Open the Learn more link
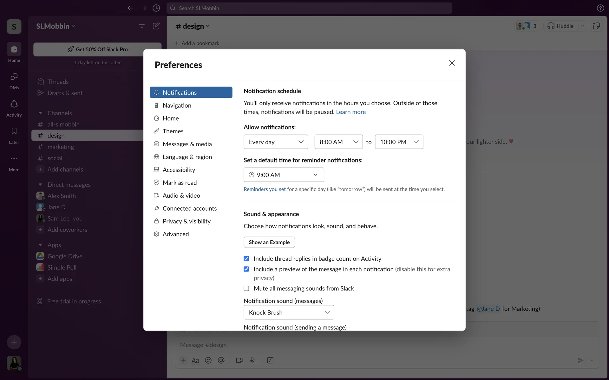The image size is (609, 380). [350, 112]
